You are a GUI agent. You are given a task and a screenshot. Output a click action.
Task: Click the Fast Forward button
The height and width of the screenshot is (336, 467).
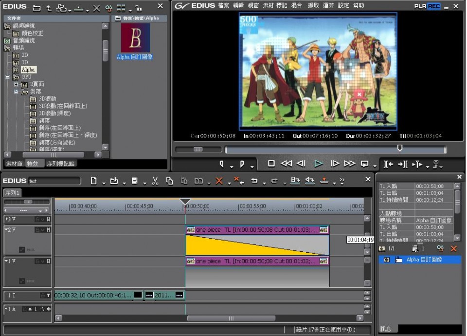click(x=349, y=164)
